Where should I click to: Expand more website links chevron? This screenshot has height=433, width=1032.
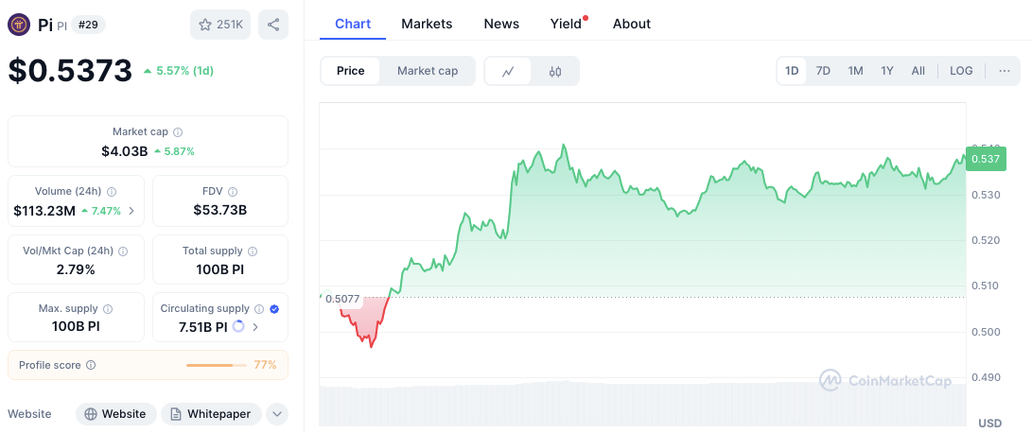pos(277,414)
